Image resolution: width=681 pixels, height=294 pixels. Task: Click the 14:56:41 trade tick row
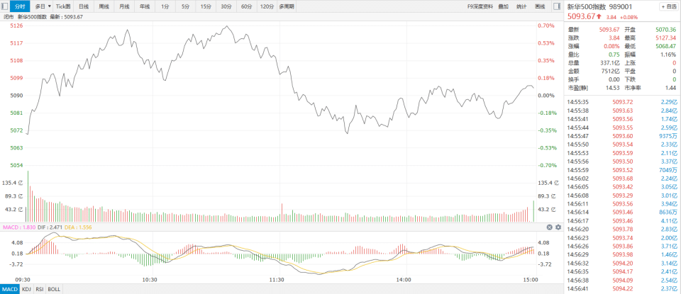click(622, 288)
